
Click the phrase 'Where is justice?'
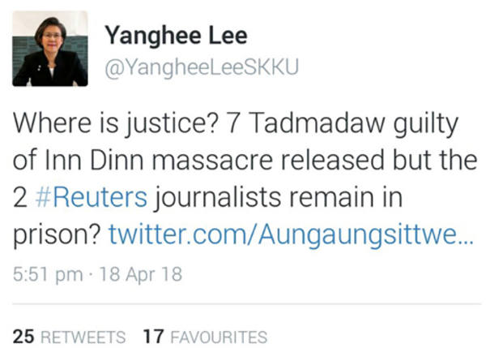pyautogui.click(x=116, y=124)
